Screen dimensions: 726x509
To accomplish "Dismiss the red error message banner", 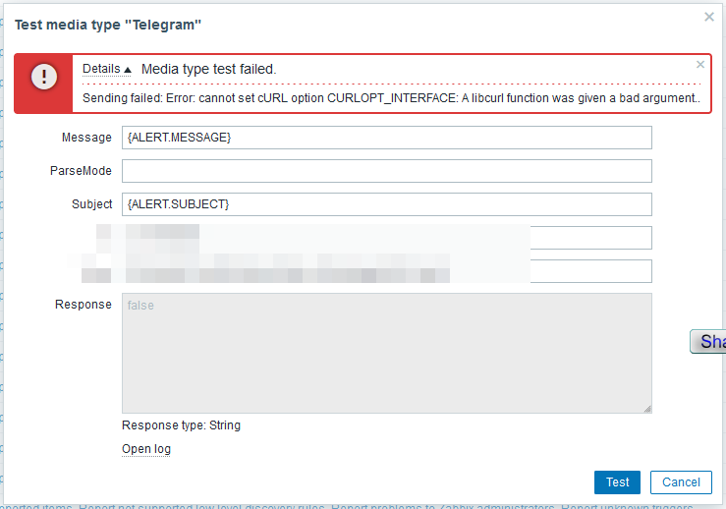I will [x=700, y=65].
